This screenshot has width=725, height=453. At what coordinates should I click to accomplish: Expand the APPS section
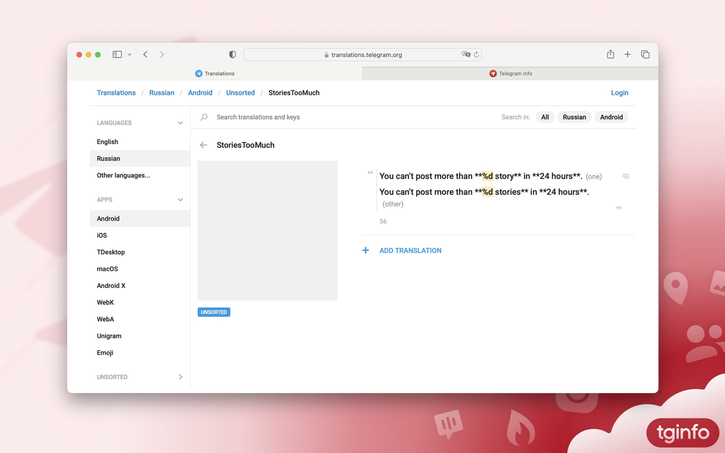[180, 199]
